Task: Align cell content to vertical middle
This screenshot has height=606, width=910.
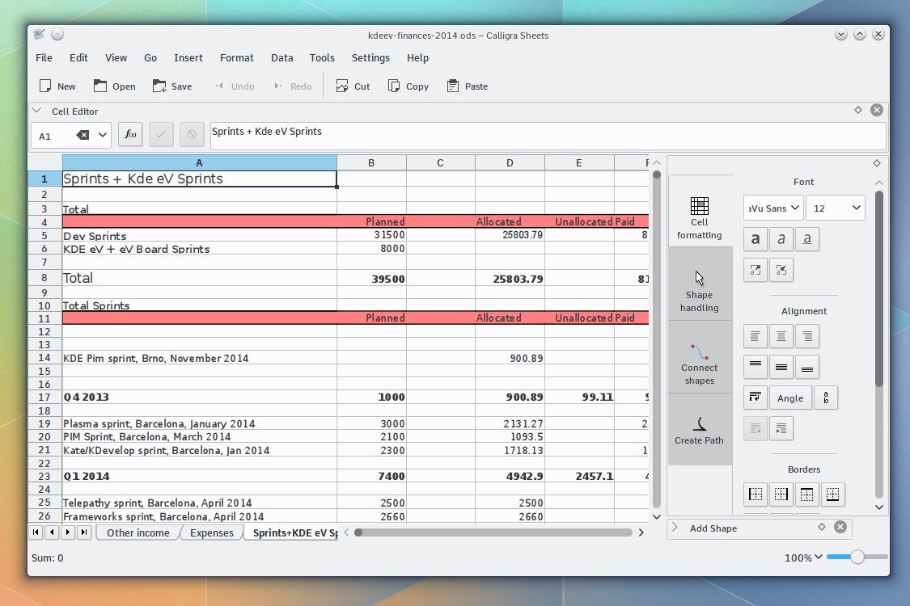Action: (781, 367)
